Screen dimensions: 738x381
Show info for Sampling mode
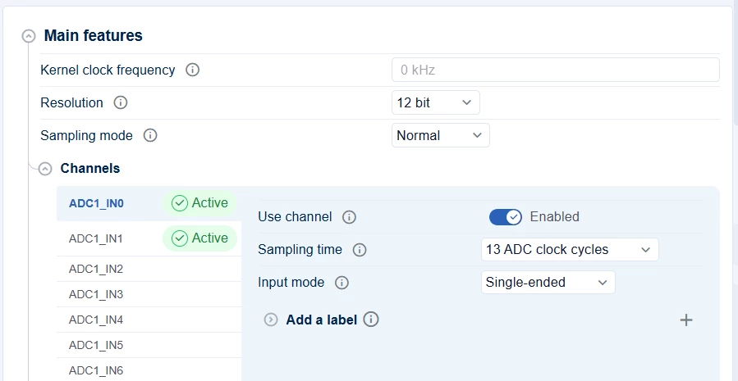(149, 135)
